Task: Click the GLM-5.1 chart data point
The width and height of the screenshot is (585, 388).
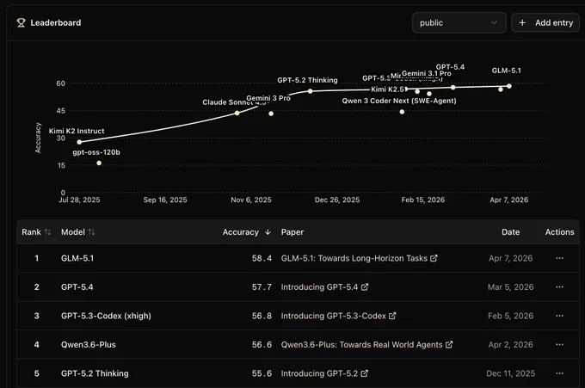Action: click(509, 86)
